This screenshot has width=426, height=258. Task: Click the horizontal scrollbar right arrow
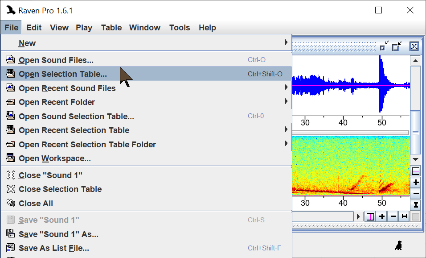click(x=358, y=216)
